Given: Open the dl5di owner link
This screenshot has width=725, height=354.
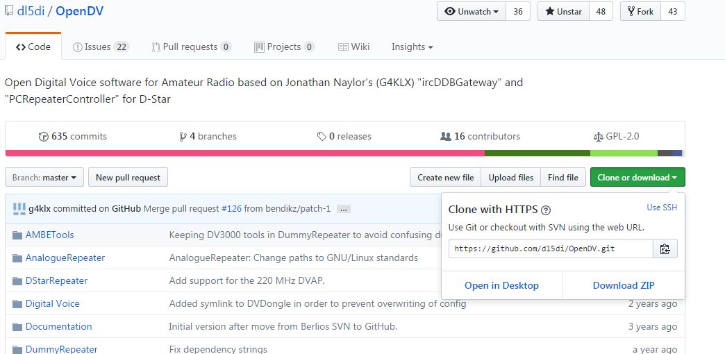Looking at the screenshot, I should pyautogui.click(x=31, y=11).
